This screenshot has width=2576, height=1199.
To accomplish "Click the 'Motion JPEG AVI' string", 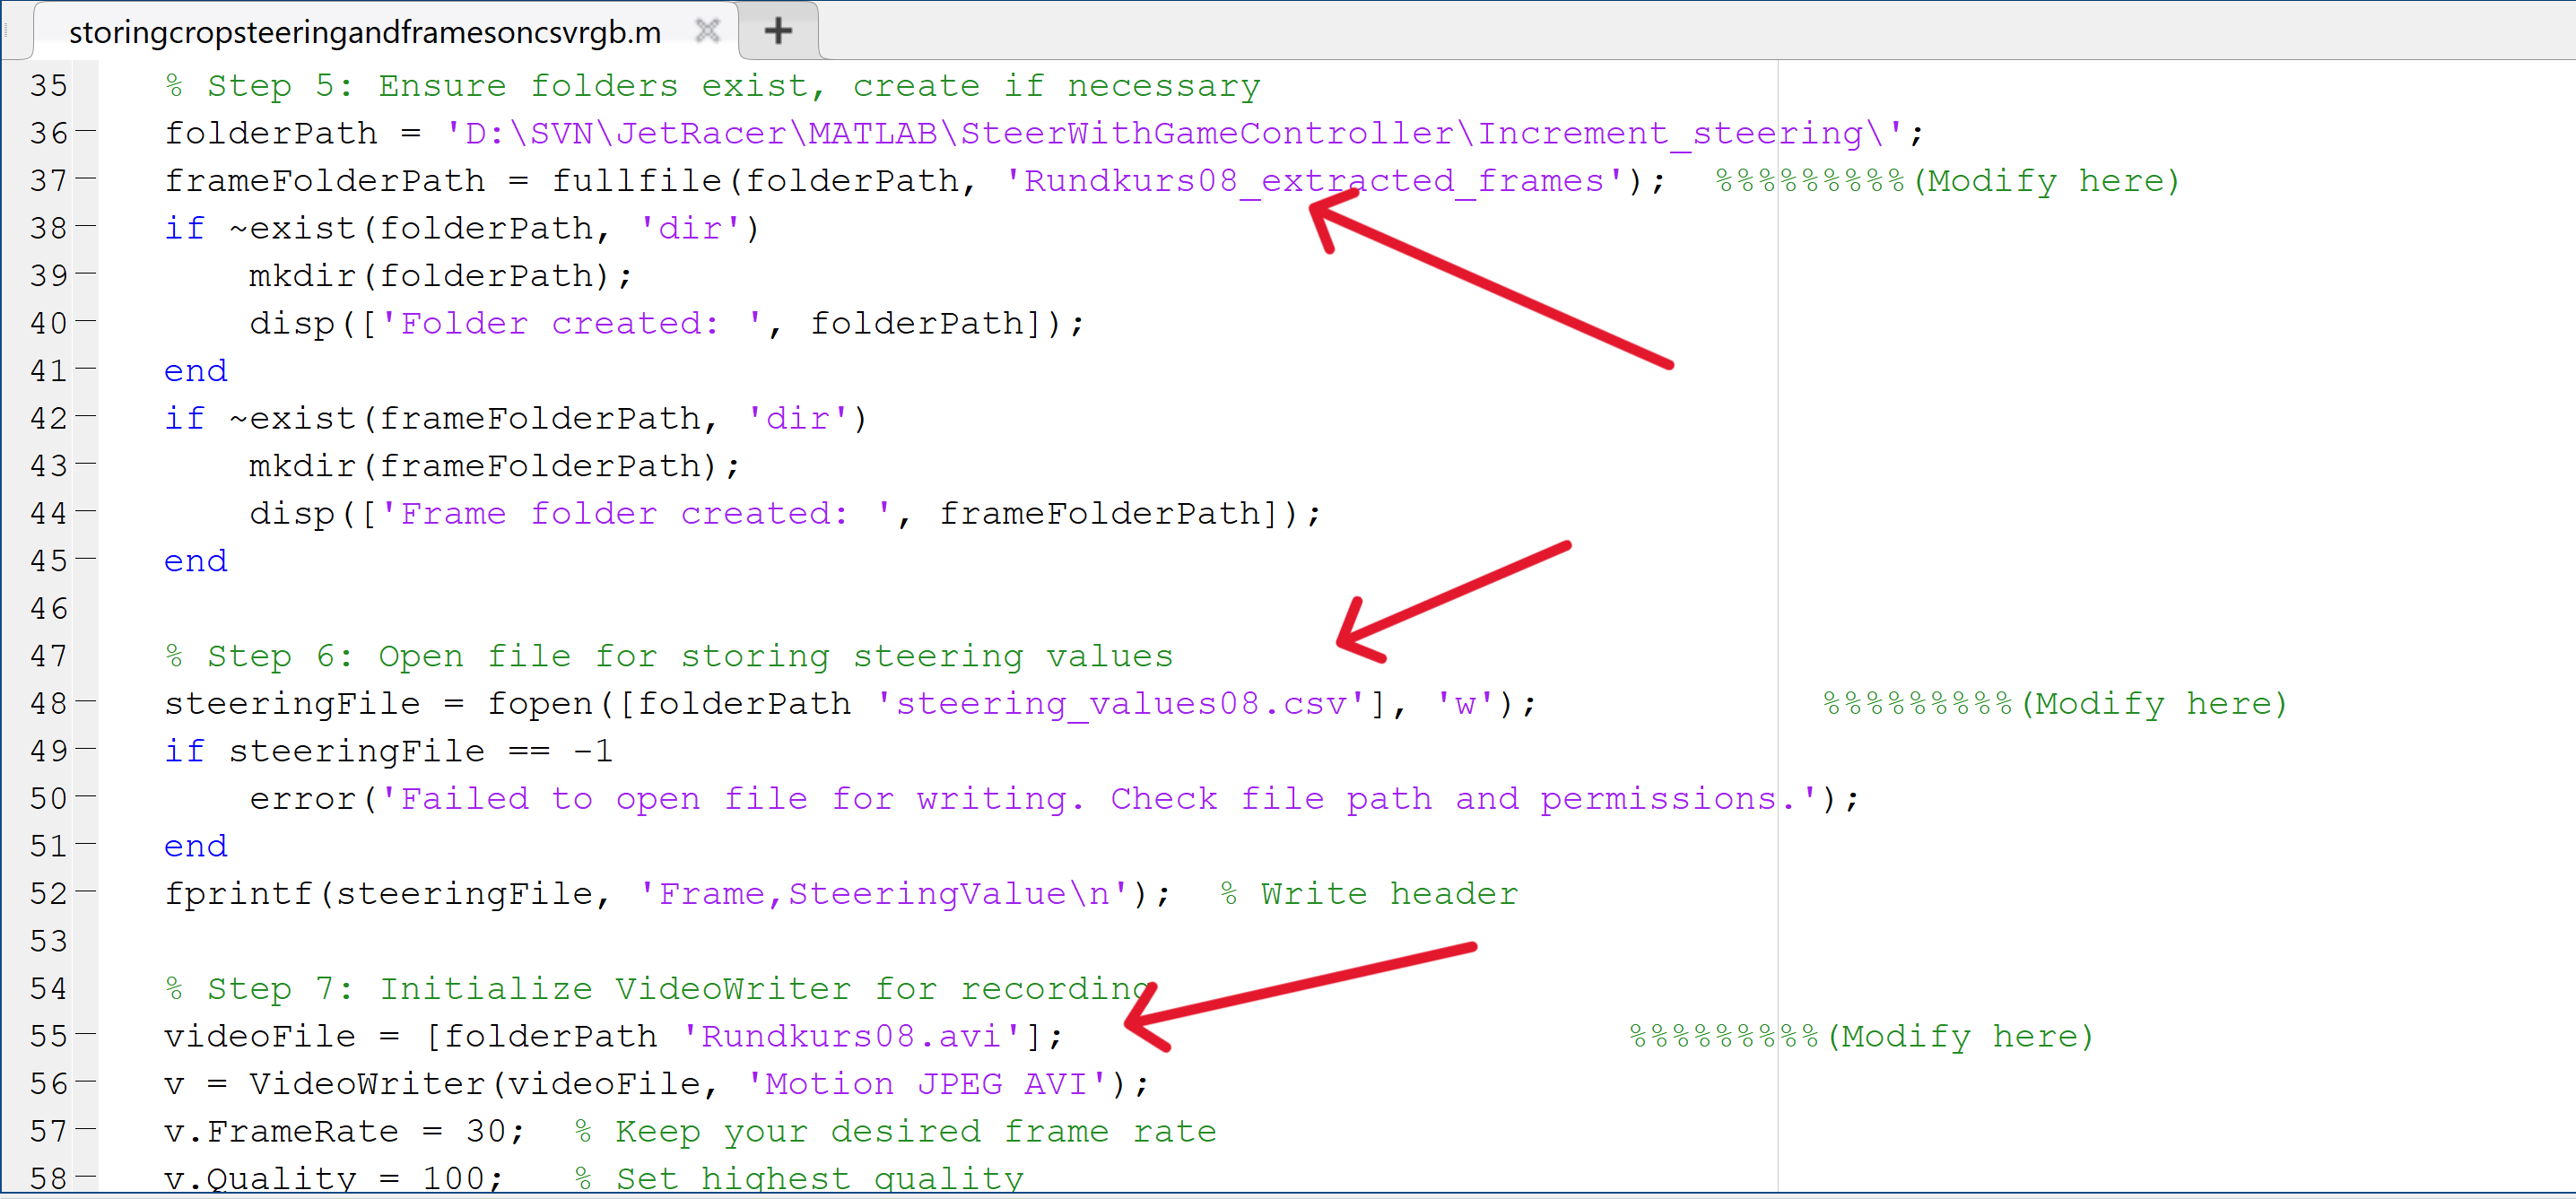I will pyautogui.click(x=926, y=1084).
